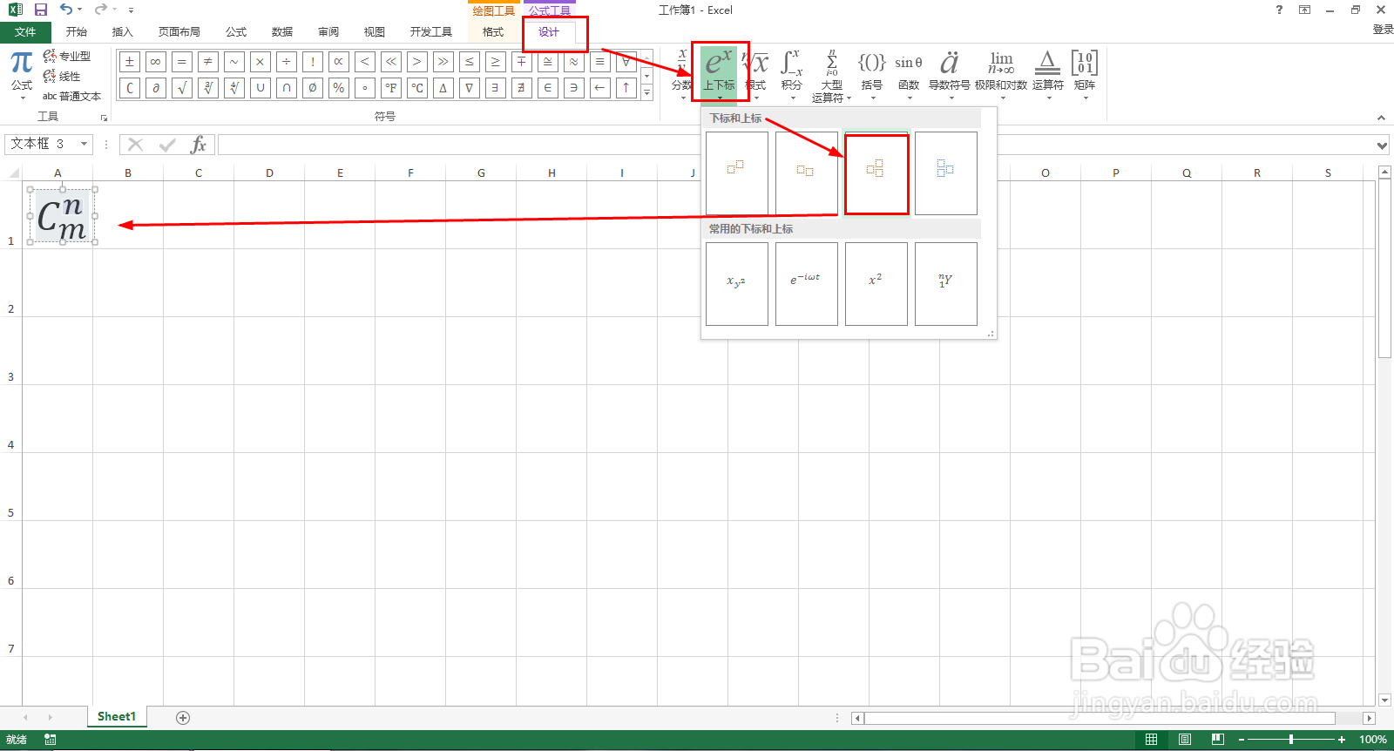Insert the plus-minus symbol
The width and height of the screenshot is (1394, 751).
(x=130, y=62)
